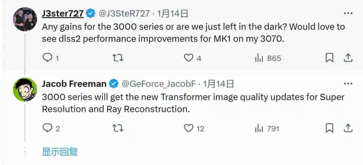Share Jacob Freeman's tweet
Screen dimensions: 363x165
[x=348, y=128]
